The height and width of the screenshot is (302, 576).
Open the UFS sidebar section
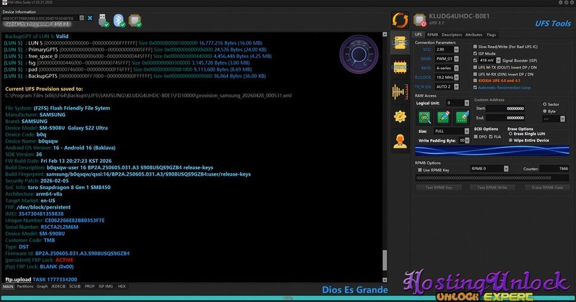coord(400,43)
